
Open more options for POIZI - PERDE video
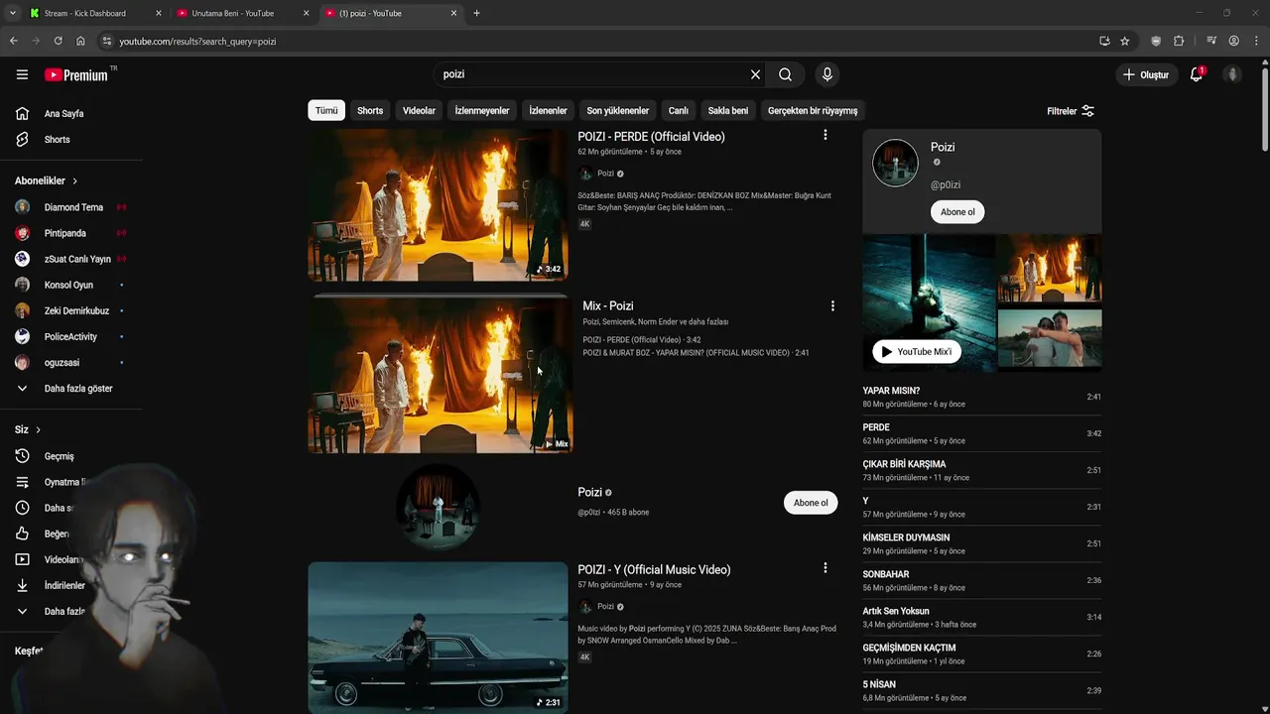coord(825,135)
